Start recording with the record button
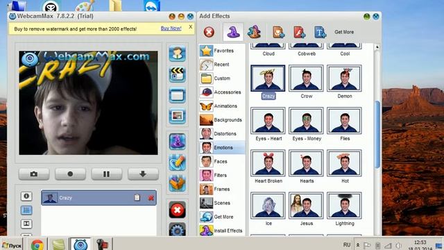Viewport: 444px width, 250px height. click(x=70, y=174)
